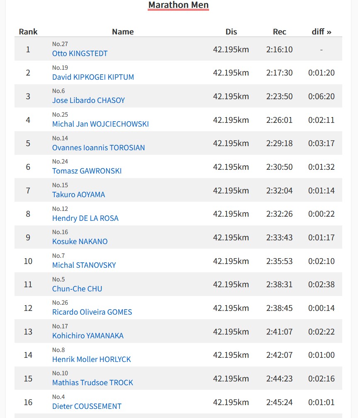Click Dieter COUSSEMENT's name link
Viewport: 358px width, 418px height.
pos(87,406)
